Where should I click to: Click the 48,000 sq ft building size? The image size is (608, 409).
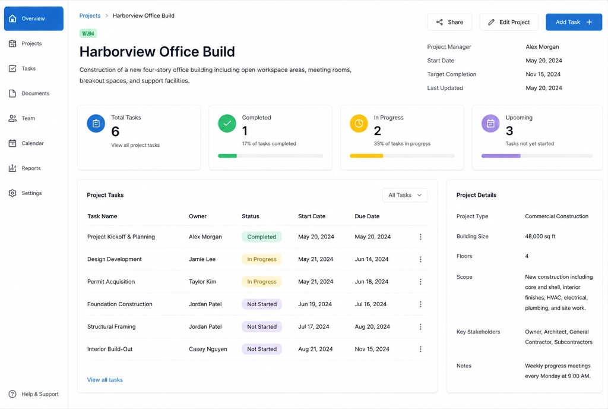[540, 237]
